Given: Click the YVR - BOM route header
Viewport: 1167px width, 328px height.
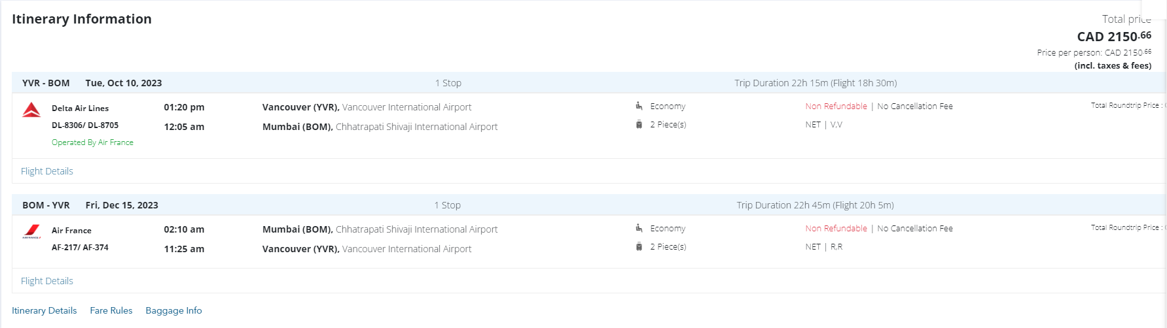Looking at the screenshot, I should click(x=46, y=83).
